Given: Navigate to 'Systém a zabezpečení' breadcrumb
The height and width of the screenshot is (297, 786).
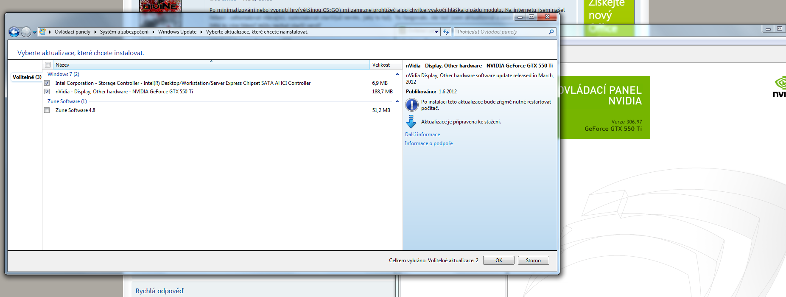Looking at the screenshot, I should click(x=124, y=32).
